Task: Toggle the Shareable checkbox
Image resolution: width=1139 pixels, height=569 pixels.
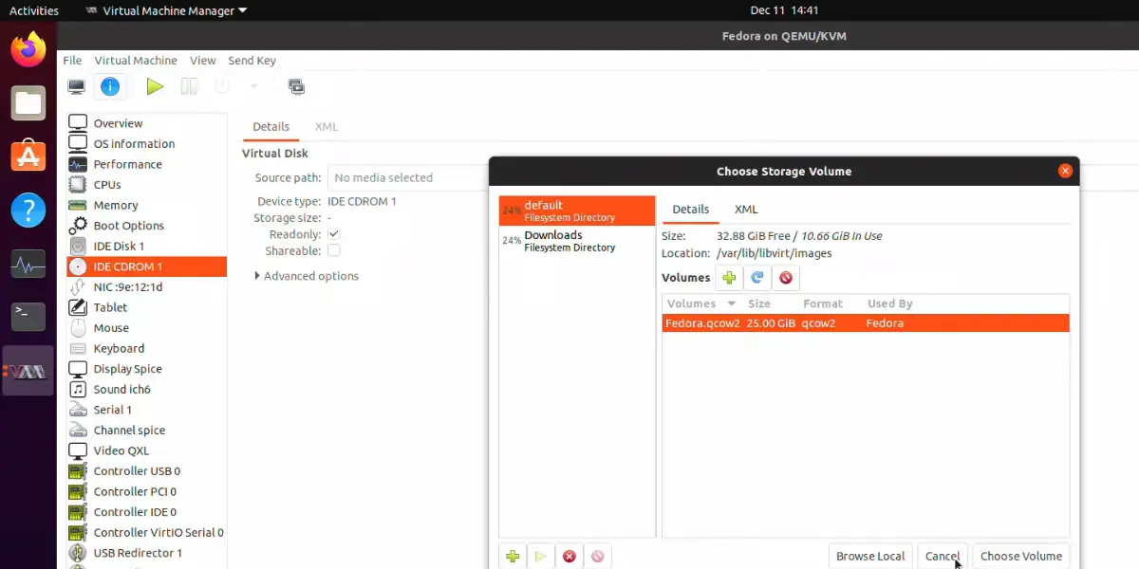Action: click(x=333, y=250)
